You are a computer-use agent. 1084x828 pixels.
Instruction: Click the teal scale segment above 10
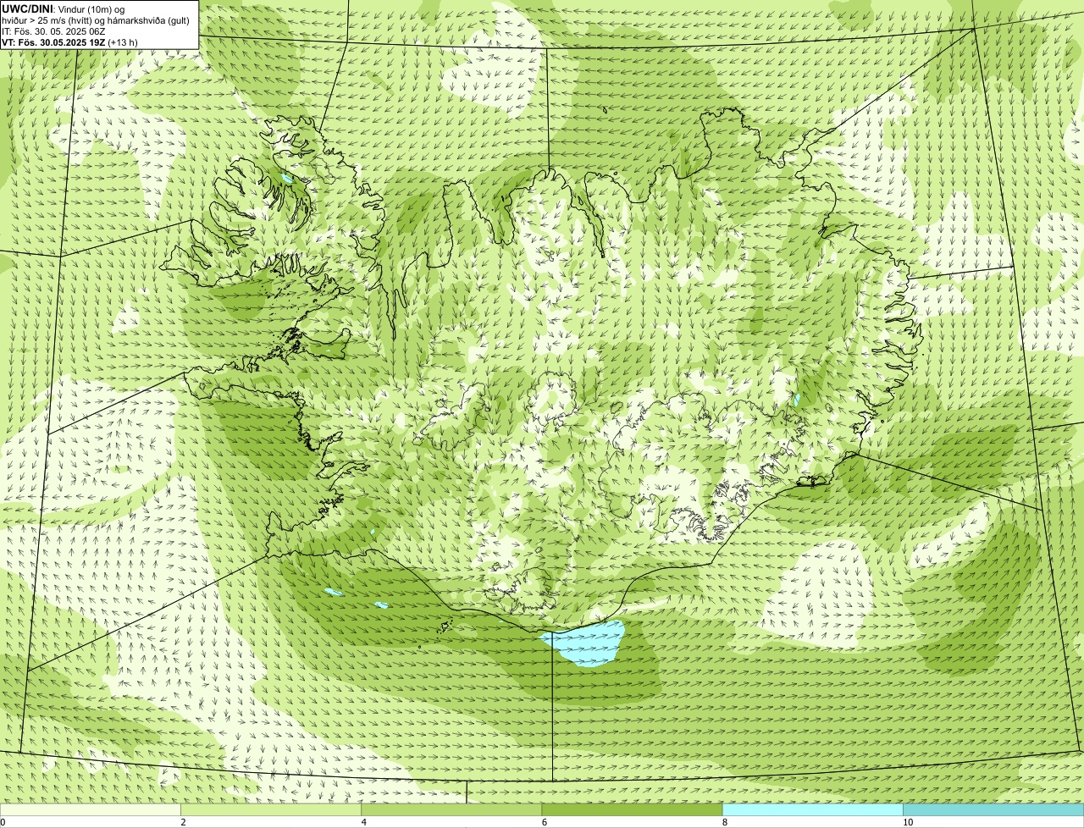pos(993,810)
